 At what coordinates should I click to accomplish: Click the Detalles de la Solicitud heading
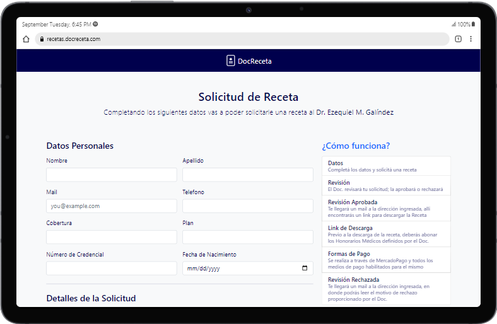[91, 298]
